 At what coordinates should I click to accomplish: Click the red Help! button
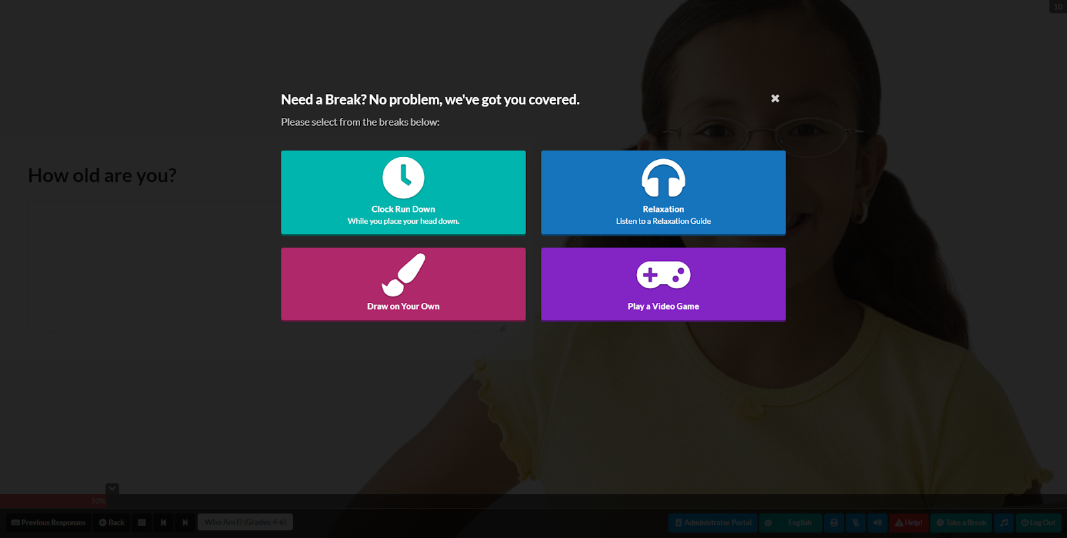coord(909,523)
